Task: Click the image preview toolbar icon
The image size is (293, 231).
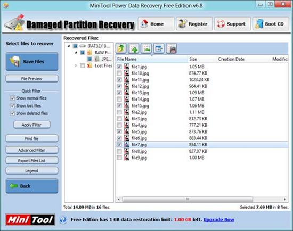Action: (x=146, y=48)
